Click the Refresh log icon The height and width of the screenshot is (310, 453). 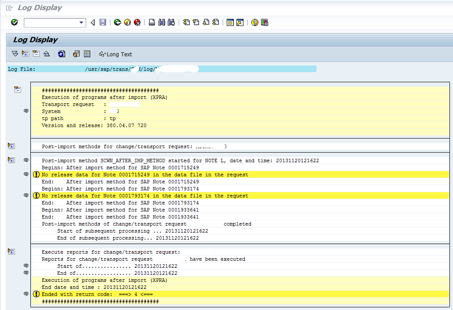pyautogui.click(x=62, y=54)
